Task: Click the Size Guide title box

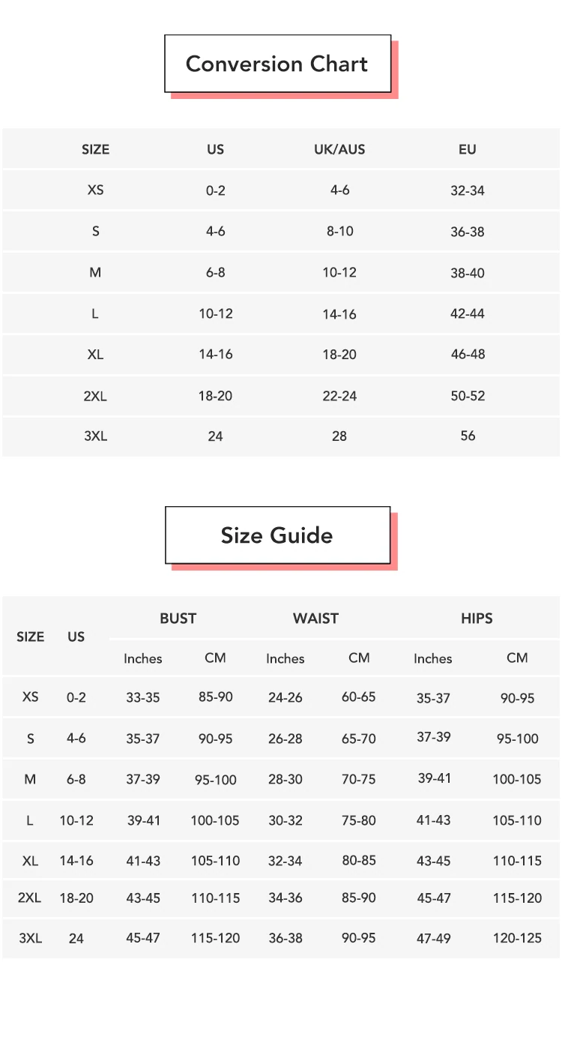Action: pos(277,535)
